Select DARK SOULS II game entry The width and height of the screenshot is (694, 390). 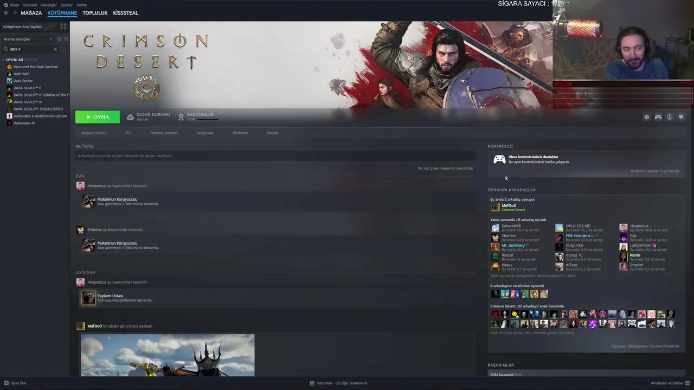tap(27, 88)
